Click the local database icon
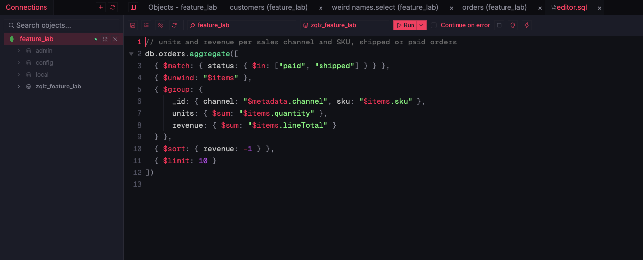This screenshot has height=260, width=643. (29, 75)
